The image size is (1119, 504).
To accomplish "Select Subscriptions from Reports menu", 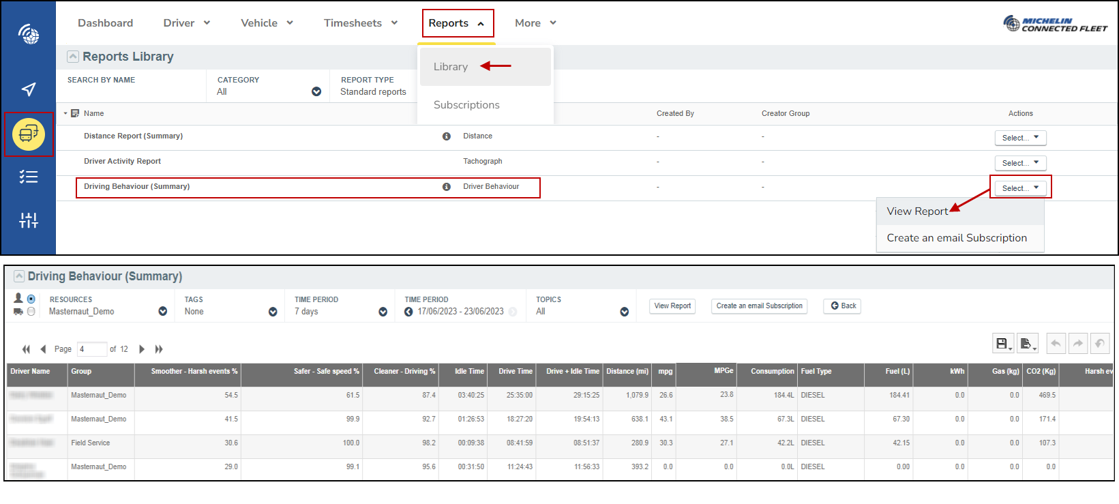I will pos(466,105).
